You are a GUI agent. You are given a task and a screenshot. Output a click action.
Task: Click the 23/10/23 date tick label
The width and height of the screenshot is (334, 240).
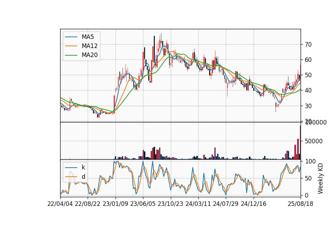click(x=170, y=204)
